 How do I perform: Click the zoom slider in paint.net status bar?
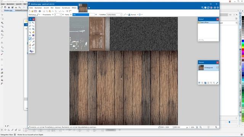point(208,127)
